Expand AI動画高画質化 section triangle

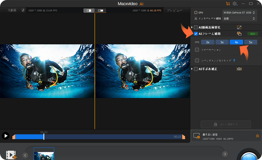192,27
